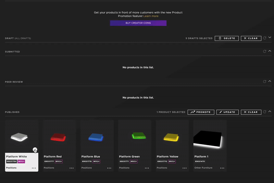Viewport: 274px width, 183px height.
Task: Collapse the Published section
Action: coord(270,111)
